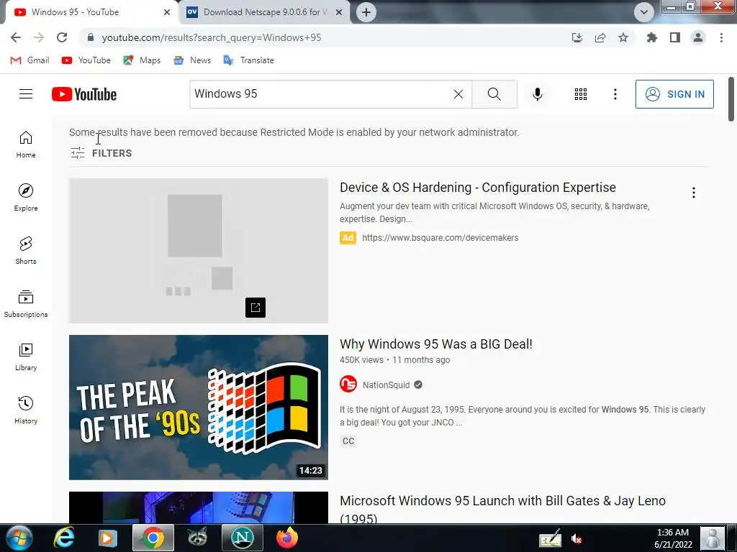737x552 pixels.
Task: Open the Chrome extensions puzzle icon
Action: [x=651, y=37]
